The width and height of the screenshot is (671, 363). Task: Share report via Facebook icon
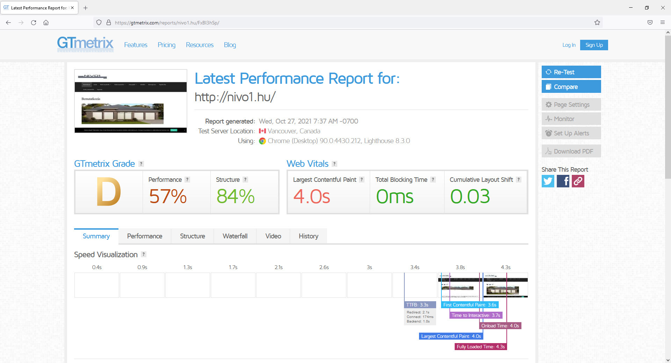pyautogui.click(x=563, y=181)
